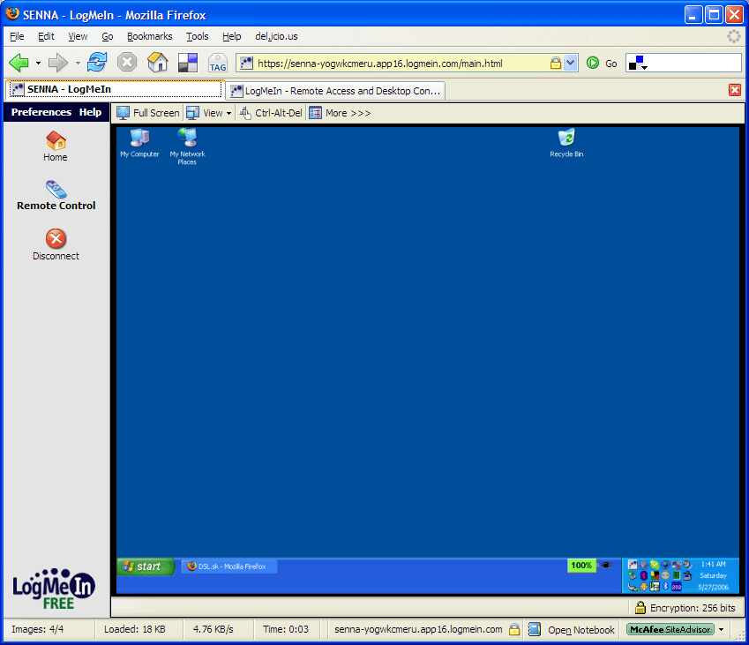This screenshot has height=645, width=749.
Task: Click the Bluetooth tray icon on remote desktop
Action: click(666, 586)
